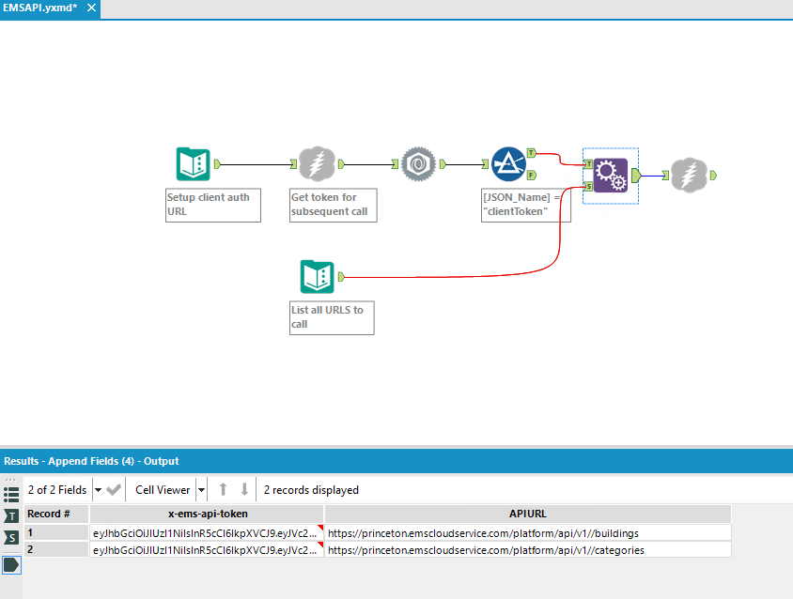Image resolution: width=793 pixels, height=599 pixels.
Task: Select the Filter tool with the clientToken expression
Action: tap(507, 163)
